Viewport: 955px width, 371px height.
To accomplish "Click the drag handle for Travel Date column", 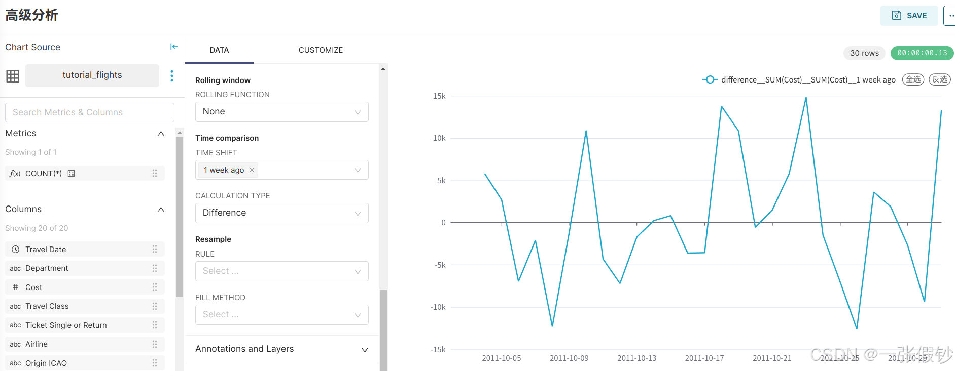I will pos(155,249).
